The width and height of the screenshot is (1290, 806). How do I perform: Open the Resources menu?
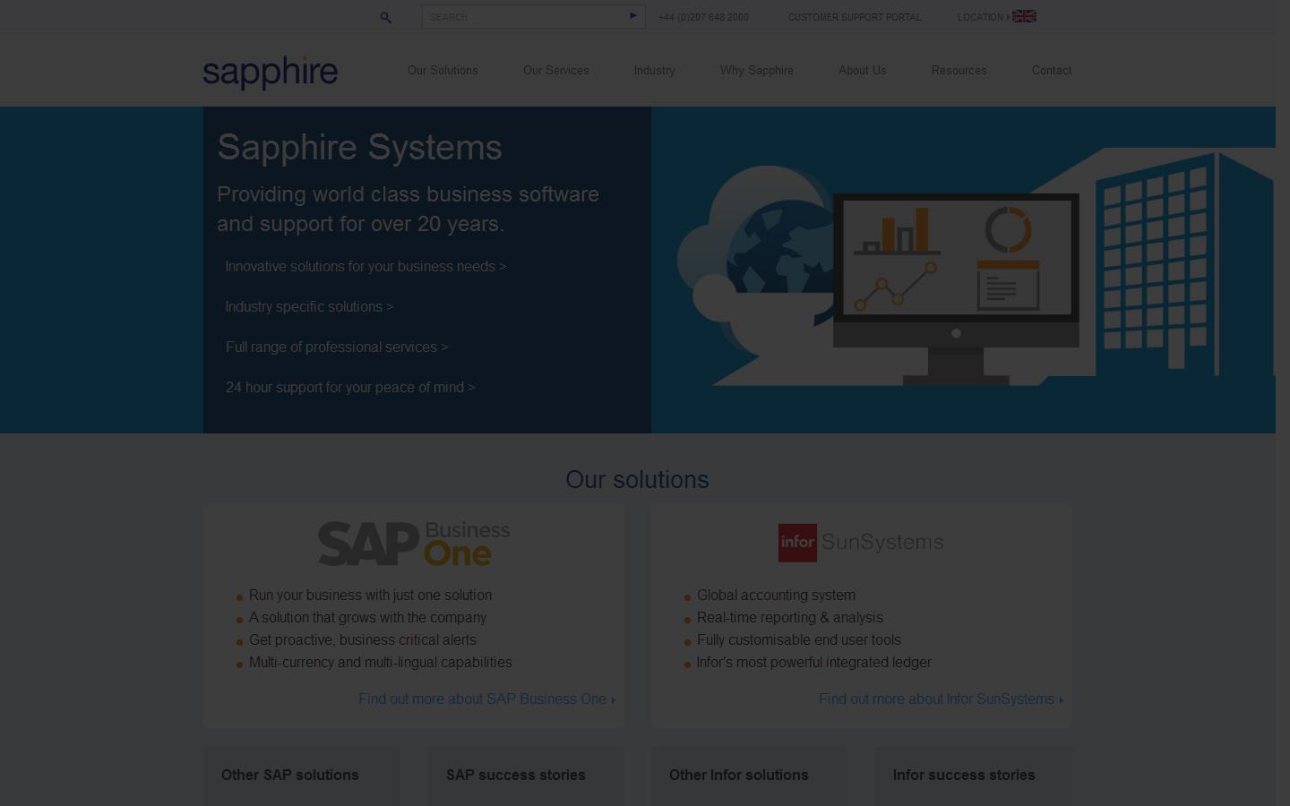pyautogui.click(x=959, y=70)
